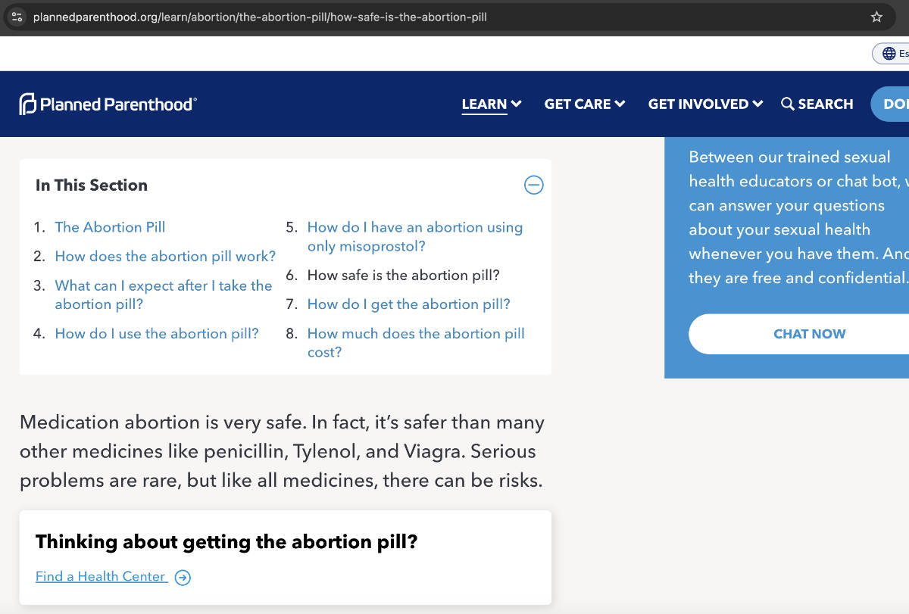This screenshot has width=909, height=614.
Task: Click the partially visible Donate button
Action: pyautogui.click(x=890, y=104)
